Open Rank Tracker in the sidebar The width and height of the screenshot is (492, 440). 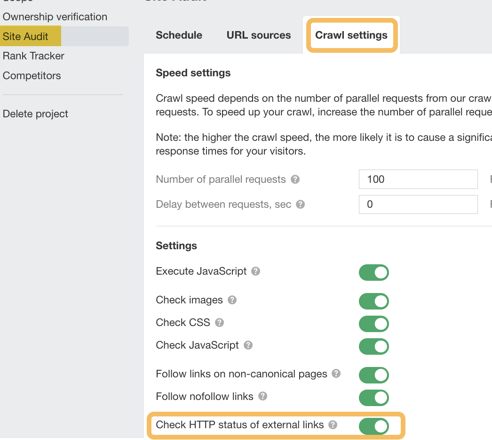pos(33,56)
